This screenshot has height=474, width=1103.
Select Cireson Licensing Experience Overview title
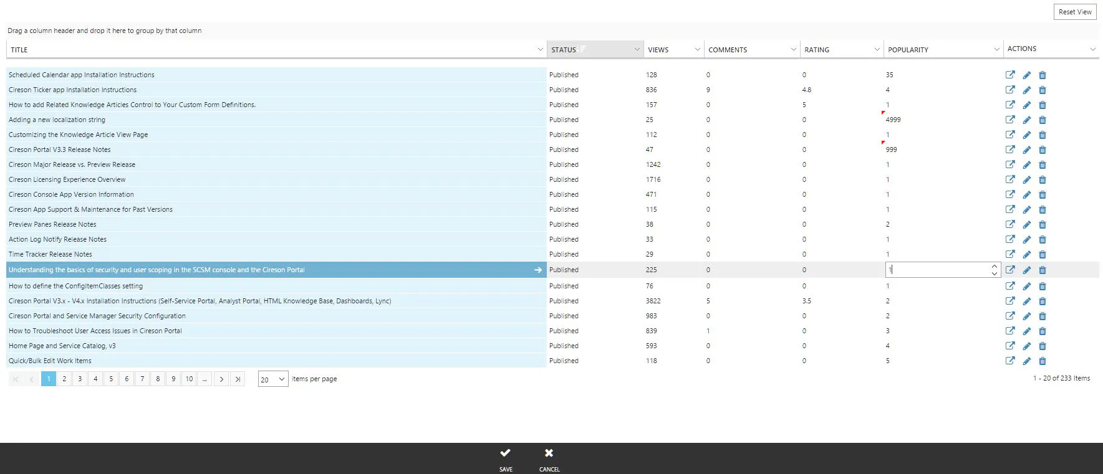(67, 179)
